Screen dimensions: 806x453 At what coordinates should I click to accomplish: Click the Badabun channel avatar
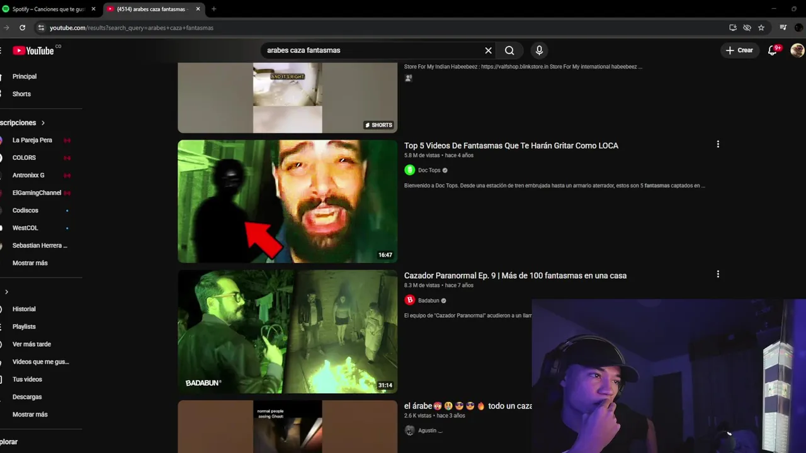point(409,300)
